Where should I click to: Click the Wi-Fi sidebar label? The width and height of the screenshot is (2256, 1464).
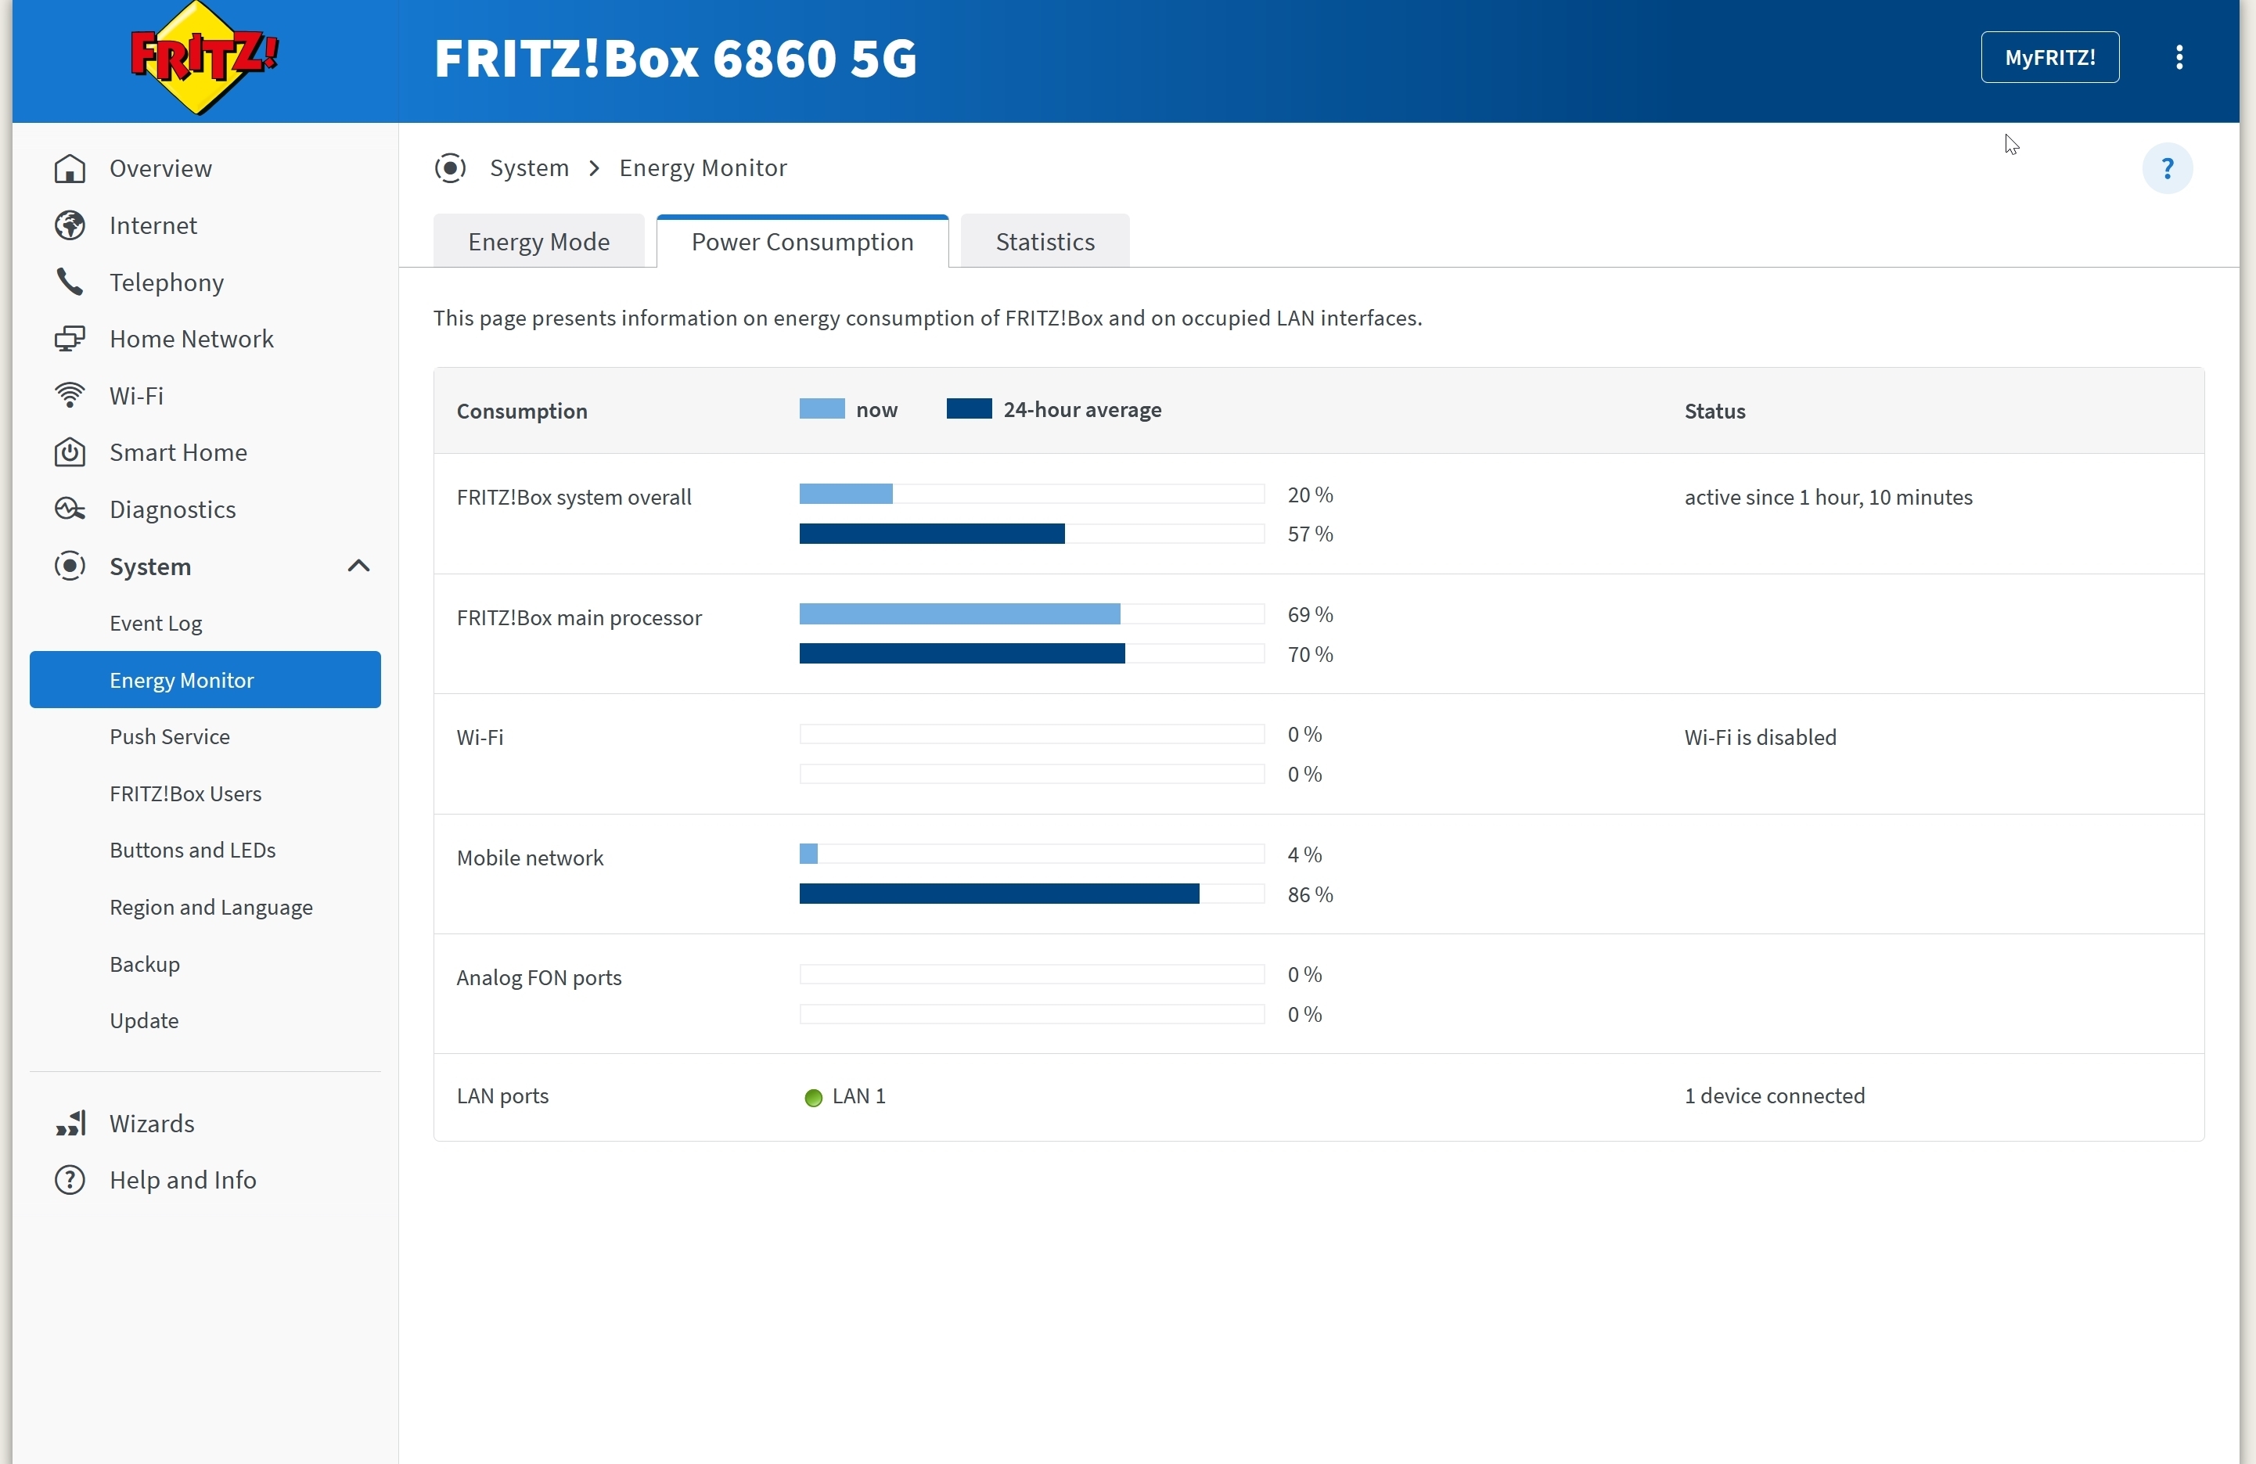pyautogui.click(x=136, y=396)
